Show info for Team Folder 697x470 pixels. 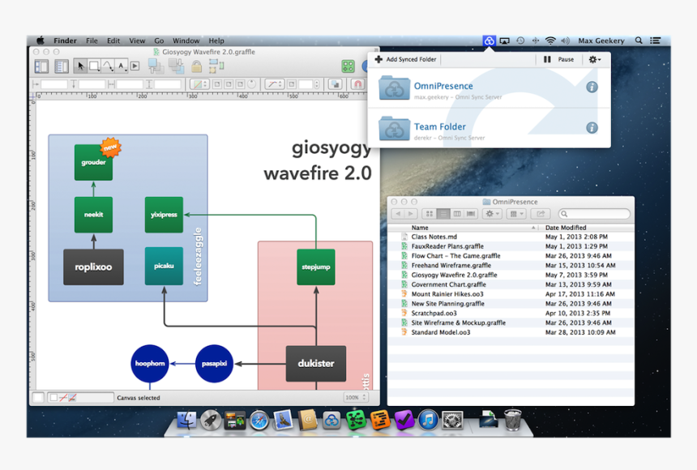(x=592, y=128)
